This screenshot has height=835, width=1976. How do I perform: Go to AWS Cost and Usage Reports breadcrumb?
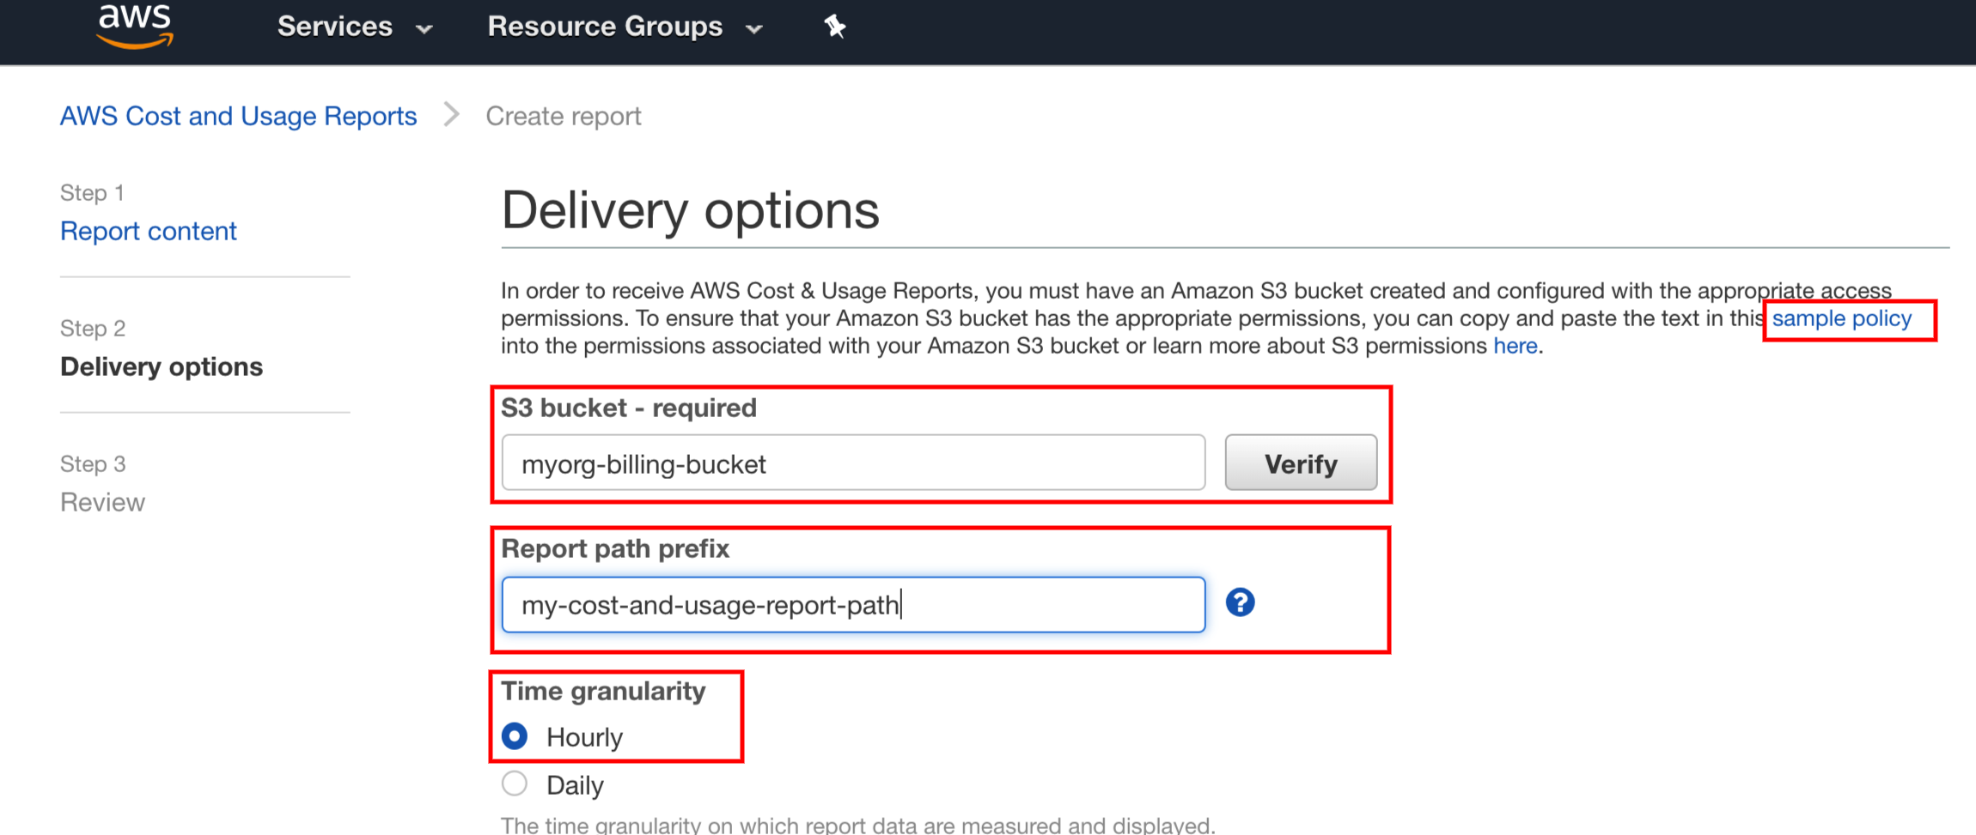(238, 116)
